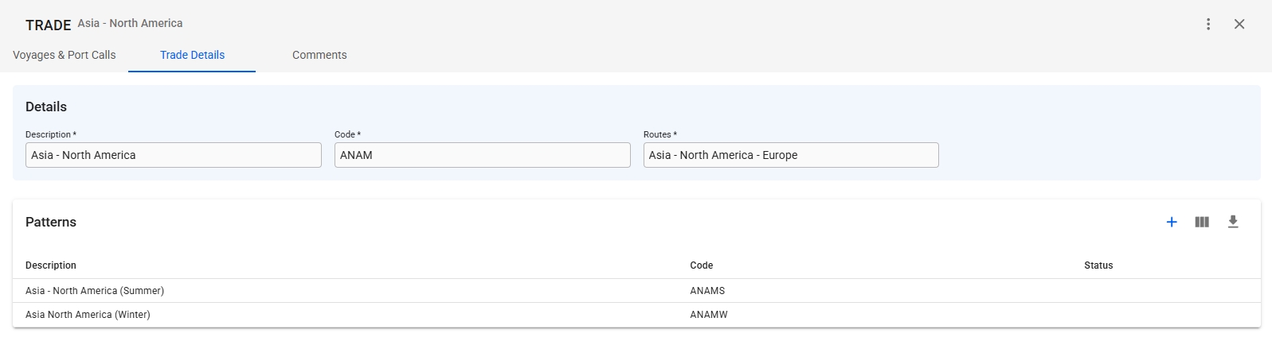Click the ANAMW pattern code cell

click(x=709, y=315)
